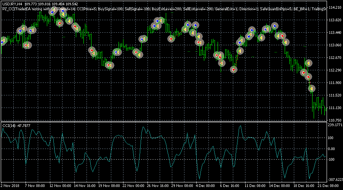This screenshot has width=343, height=190.
Task: Click the isolated red arrow marker near 29 Nov
Action: pos(171,38)
